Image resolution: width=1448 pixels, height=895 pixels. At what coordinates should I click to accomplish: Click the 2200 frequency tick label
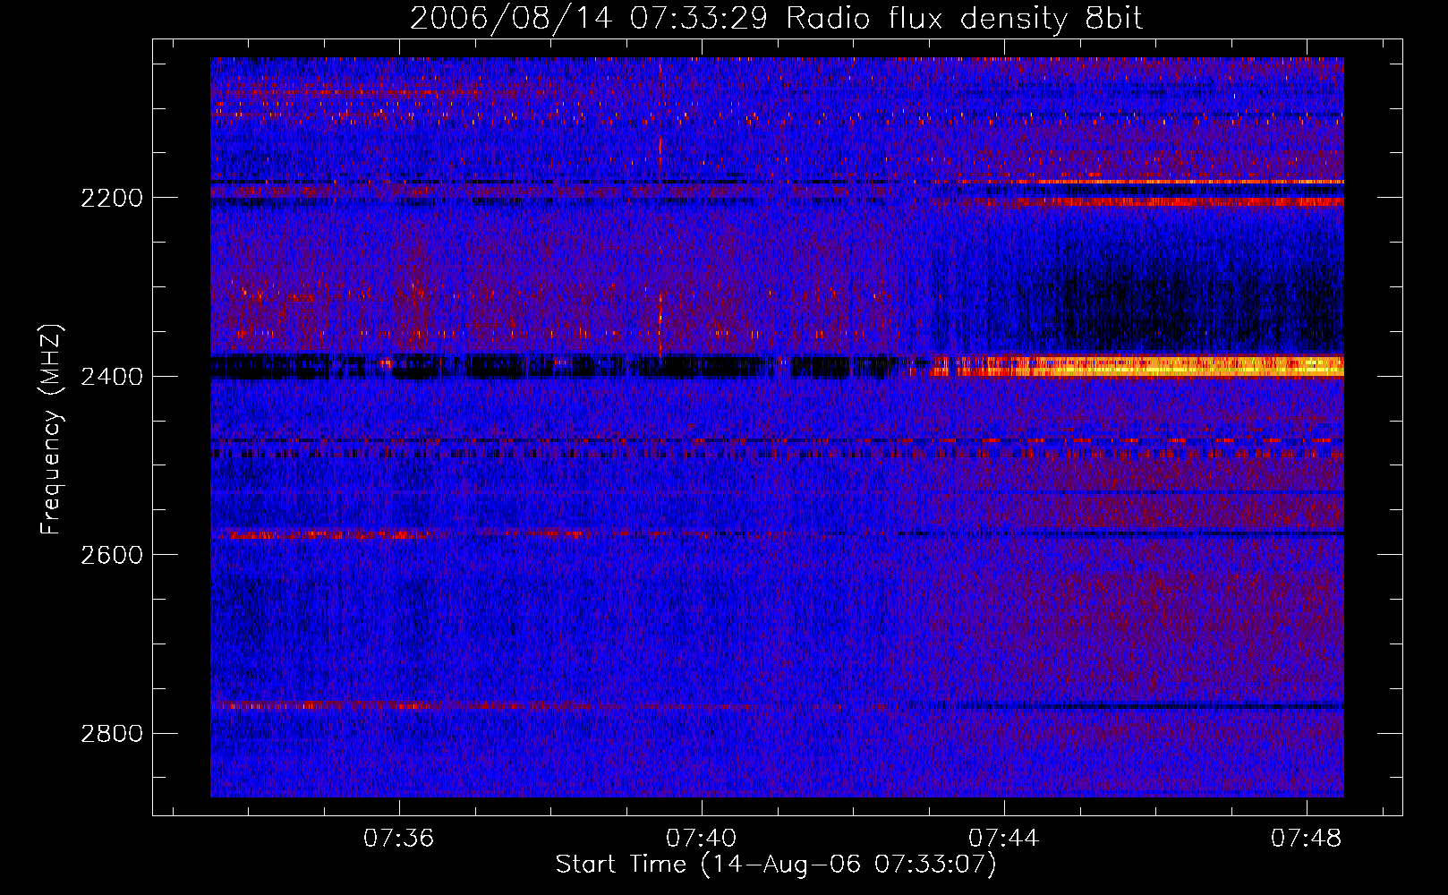coord(112,198)
